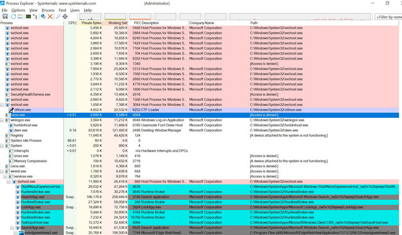This screenshot has height=235, width=402.
Task: Click the green commit history mini graph
Action: [115, 17]
